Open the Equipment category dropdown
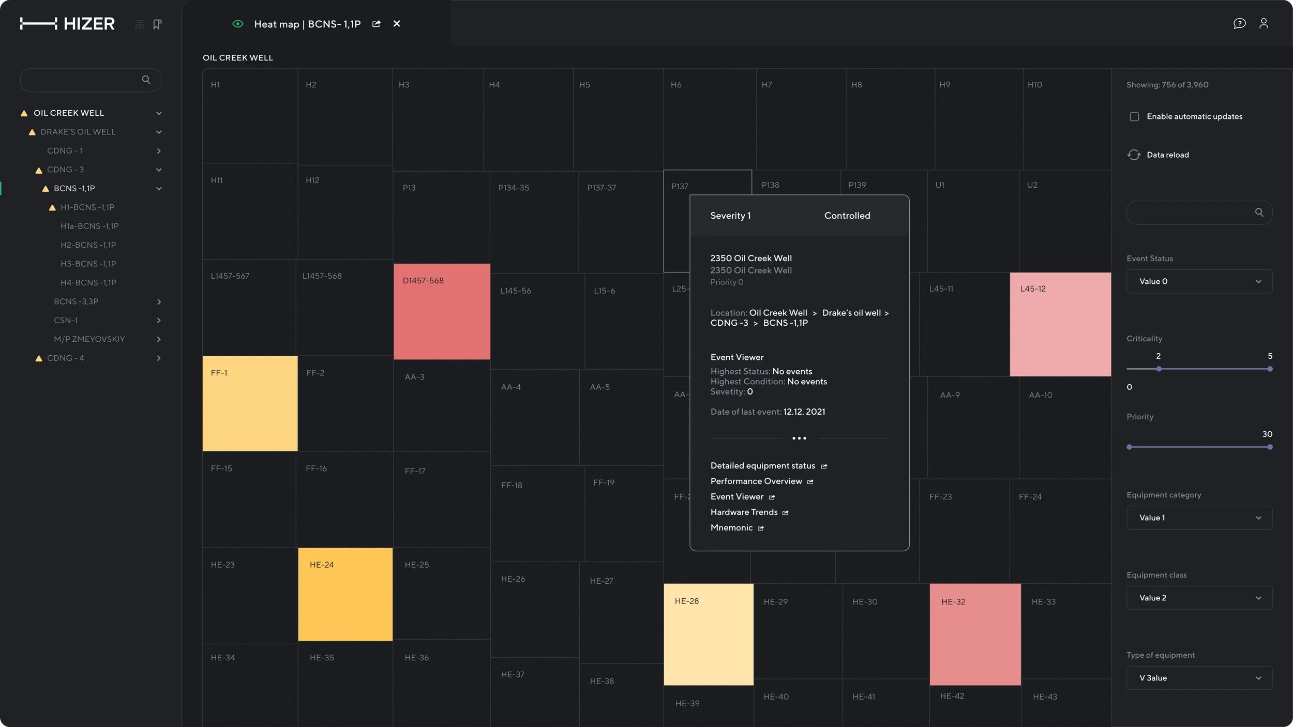The width and height of the screenshot is (1293, 727). click(x=1199, y=518)
